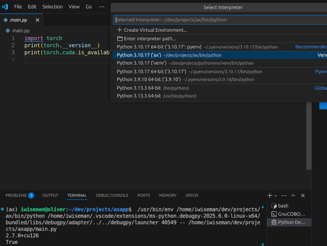
Task: Open the View menu
Action: pyautogui.click(x=74, y=7)
